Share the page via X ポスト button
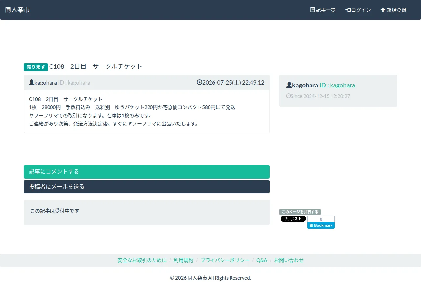 pyautogui.click(x=293, y=219)
